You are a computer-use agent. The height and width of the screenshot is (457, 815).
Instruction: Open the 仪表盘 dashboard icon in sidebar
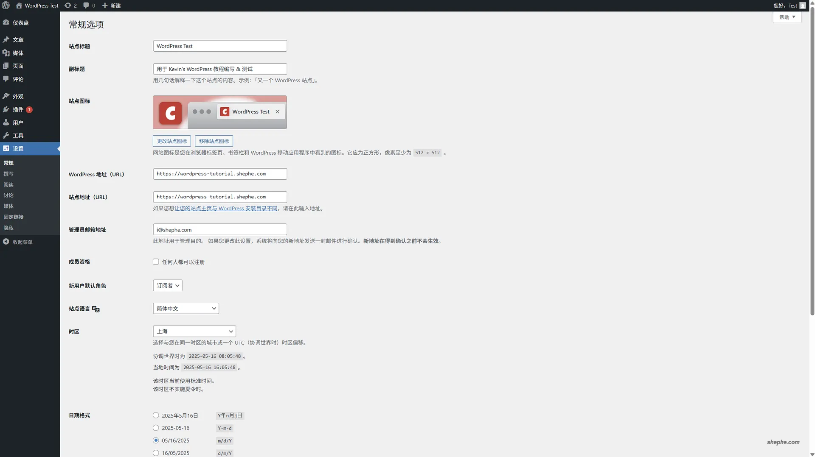pos(6,22)
